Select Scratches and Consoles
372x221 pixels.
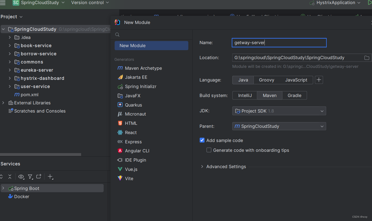pos(40,111)
